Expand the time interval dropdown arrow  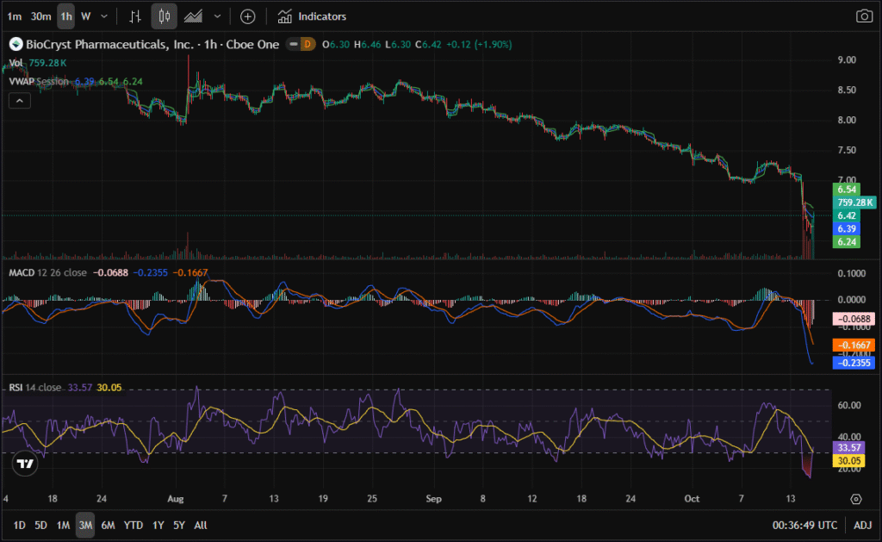(x=104, y=16)
